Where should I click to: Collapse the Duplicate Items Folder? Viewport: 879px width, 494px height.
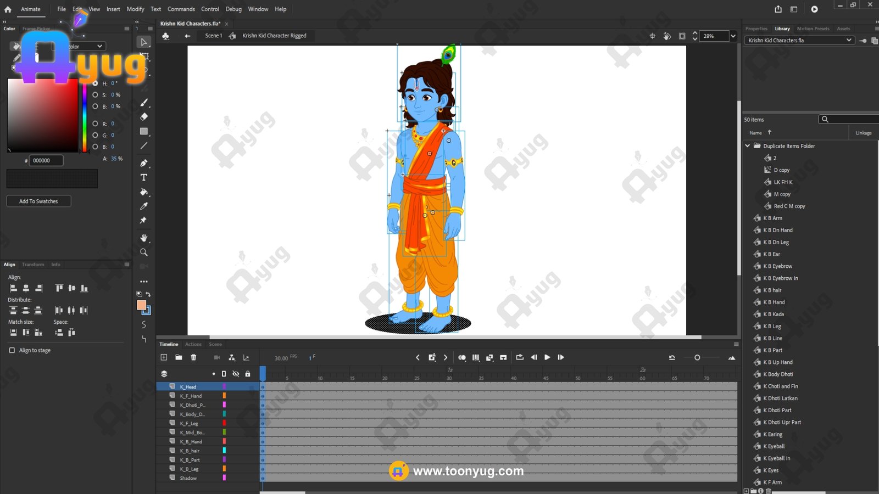coord(748,146)
